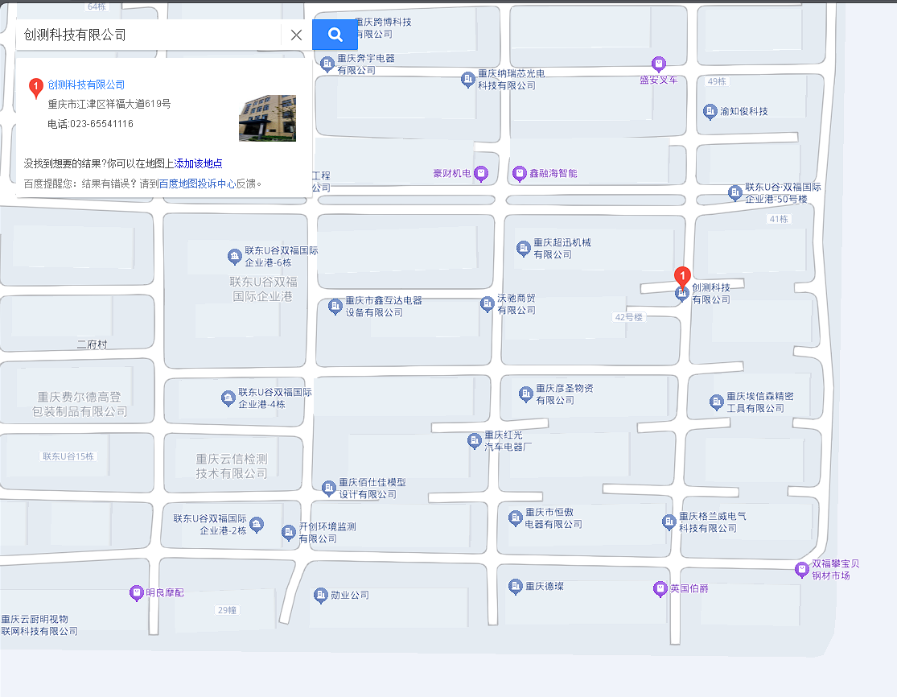
Task: Click the 添加该地点 link
Action: (x=199, y=163)
